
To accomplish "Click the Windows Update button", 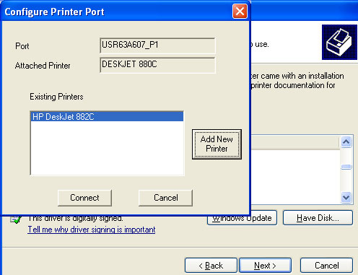I will pos(242,218).
